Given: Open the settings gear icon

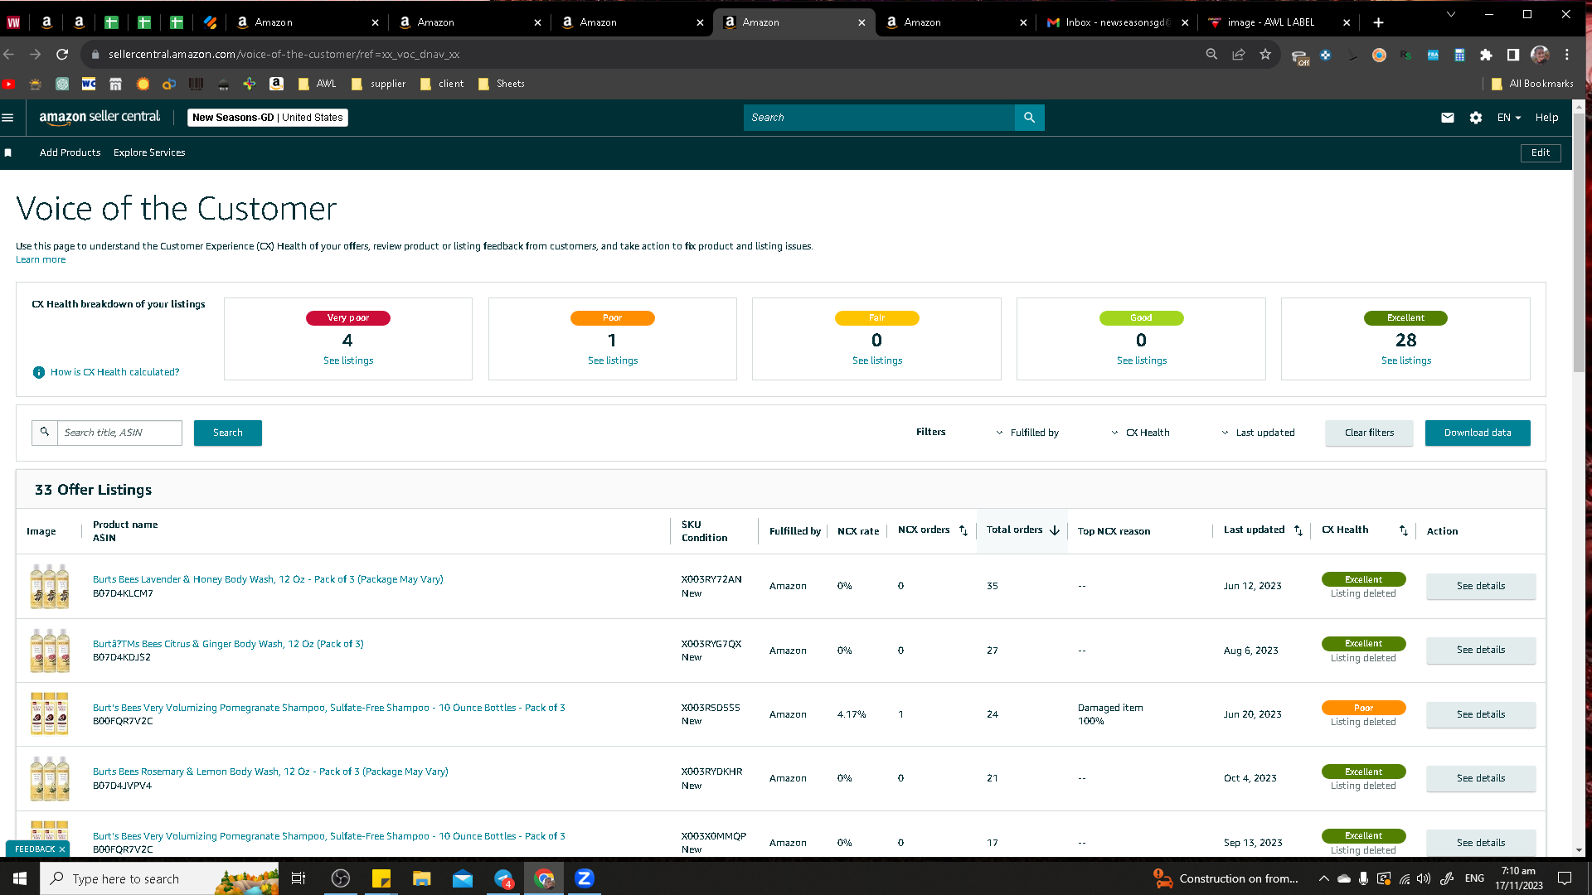Looking at the screenshot, I should 1476,118.
